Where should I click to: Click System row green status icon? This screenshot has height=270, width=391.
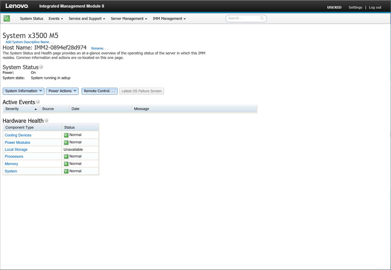(x=66, y=171)
